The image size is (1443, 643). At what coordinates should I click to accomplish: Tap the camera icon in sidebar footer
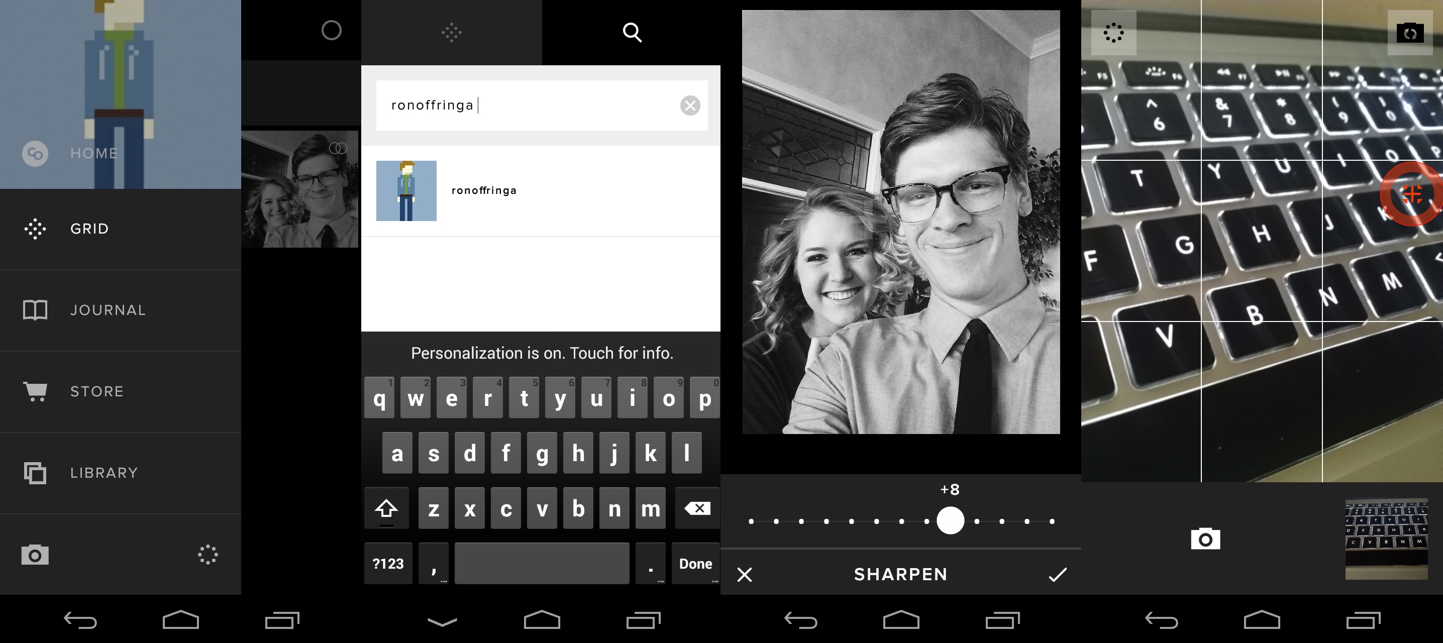click(35, 555)
